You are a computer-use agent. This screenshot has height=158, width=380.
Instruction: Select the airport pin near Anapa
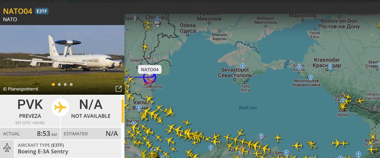(x=299, y=67)
